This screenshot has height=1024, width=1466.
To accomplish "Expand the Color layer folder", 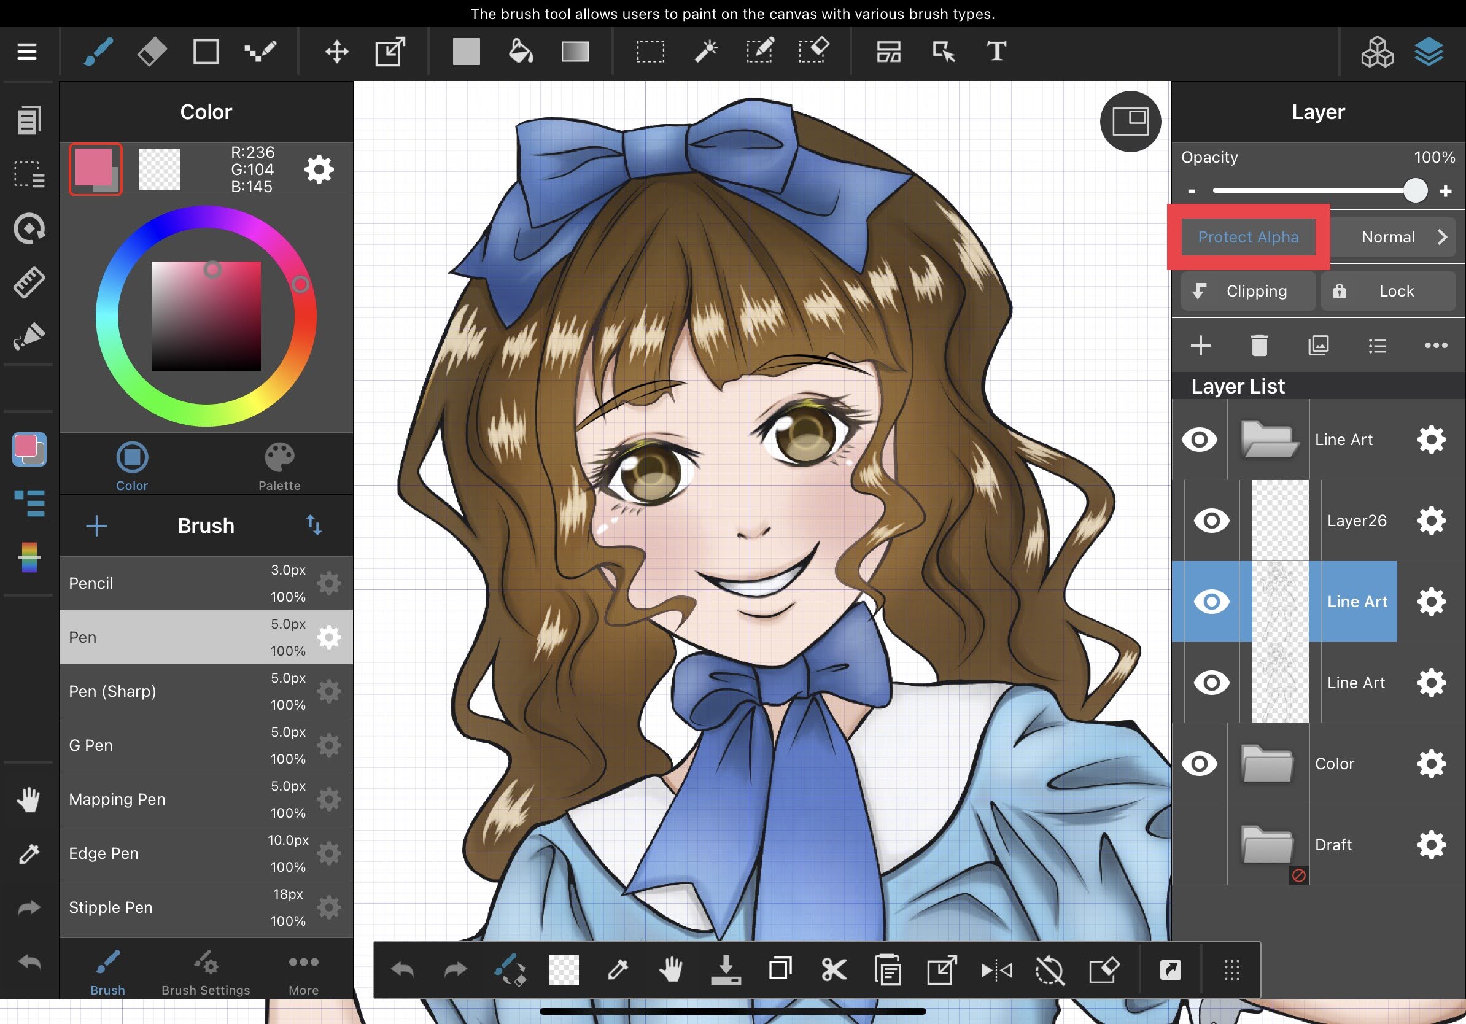I will coord(1266,764).
